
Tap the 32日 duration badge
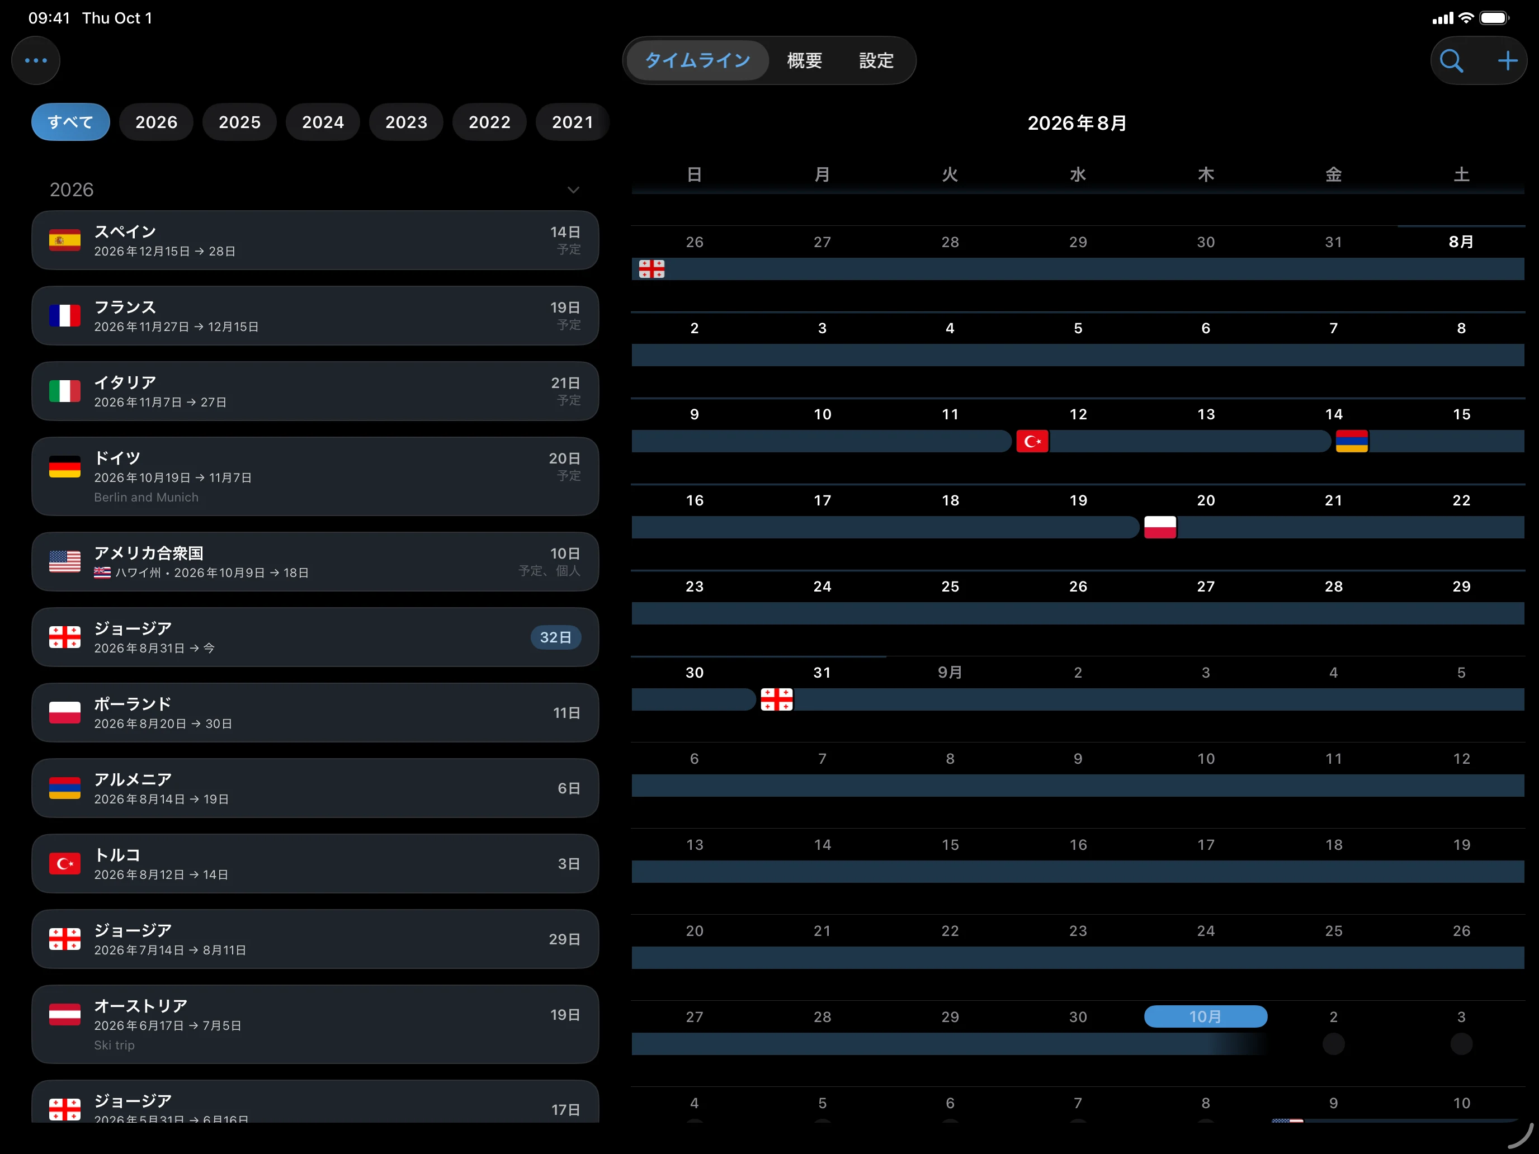[x=555, y=637]
